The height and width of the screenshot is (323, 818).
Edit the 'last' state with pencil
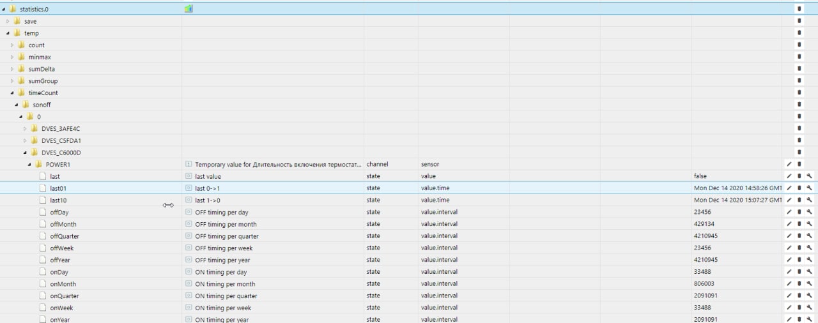coord(789,176)
